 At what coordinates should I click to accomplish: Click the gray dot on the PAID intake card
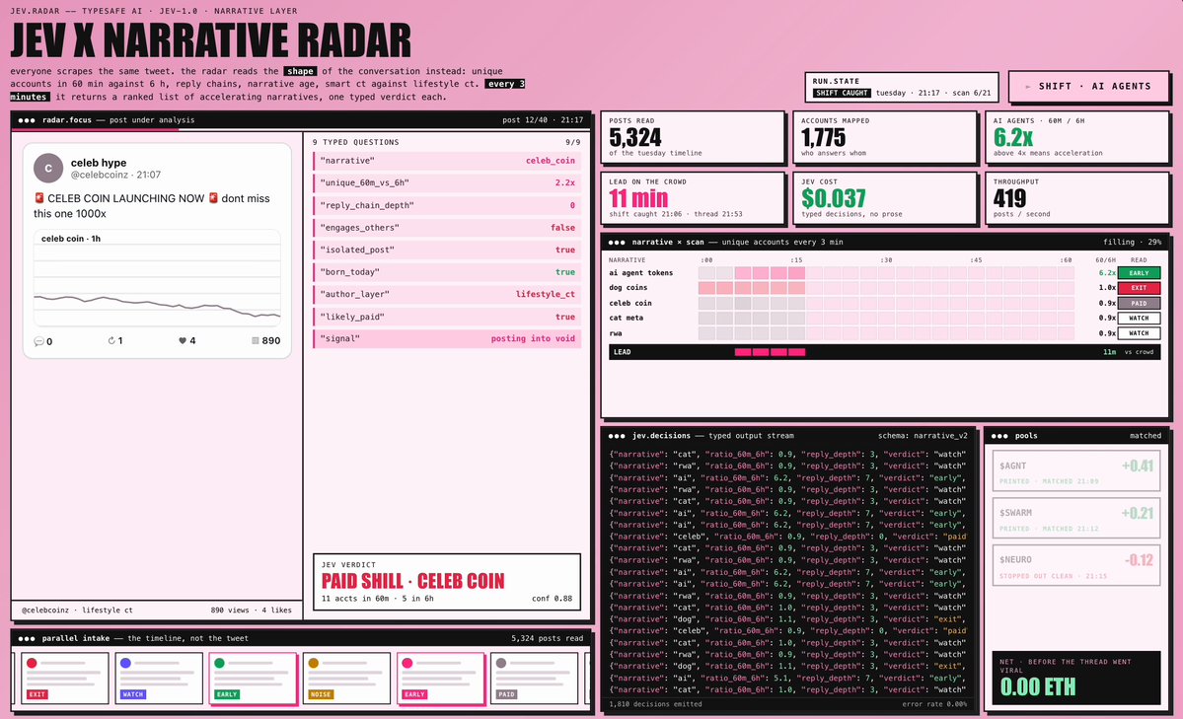[x=501, y=663]
